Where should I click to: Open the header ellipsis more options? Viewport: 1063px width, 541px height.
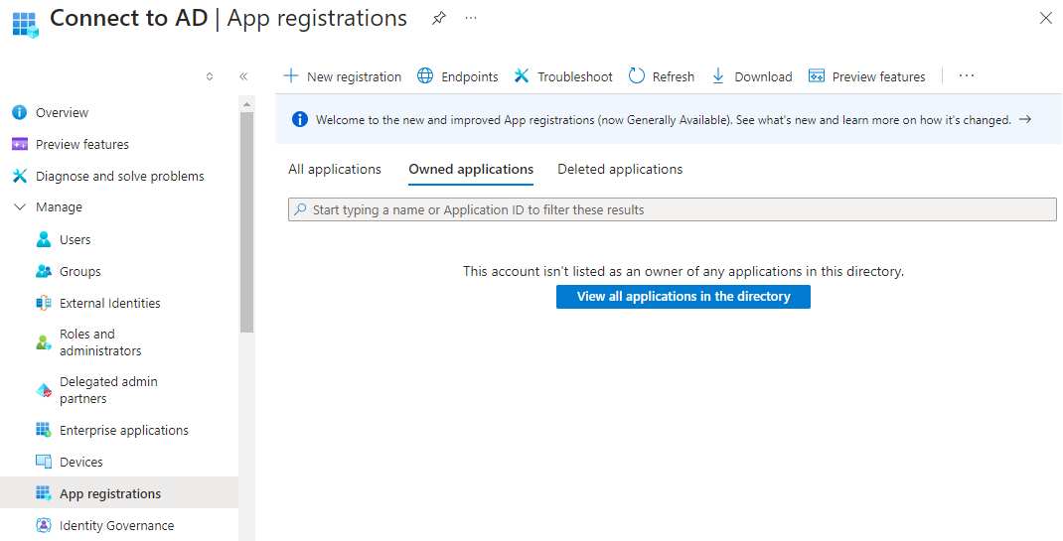click(x=471, y=18)
